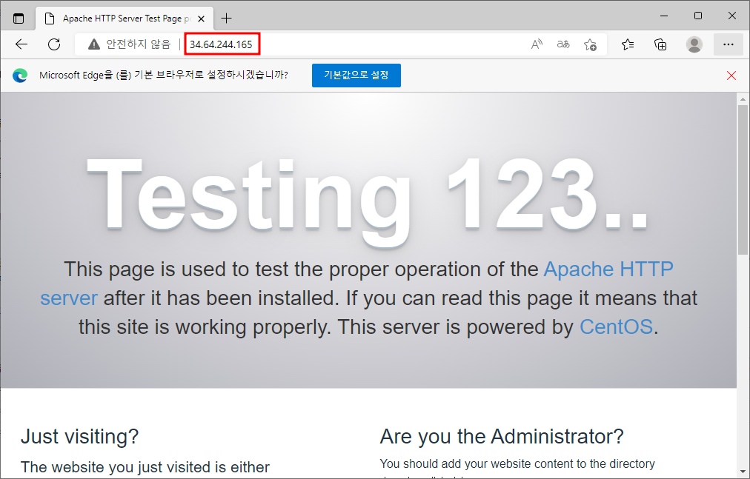The height and width of the screenshot is (479, 750).
Task: Click the 기본값으로 설정 button
Action: (x=356, y=76)
